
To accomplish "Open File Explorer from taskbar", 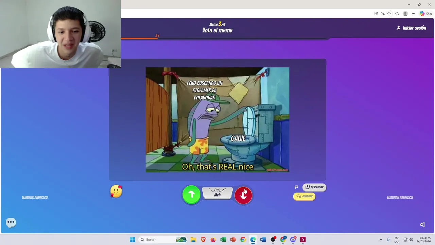I will point(193,240).
